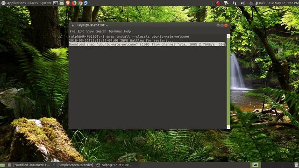Screen dimensions: 299x168
Task: Open the terminal View menu
Action: coord(90,31)
